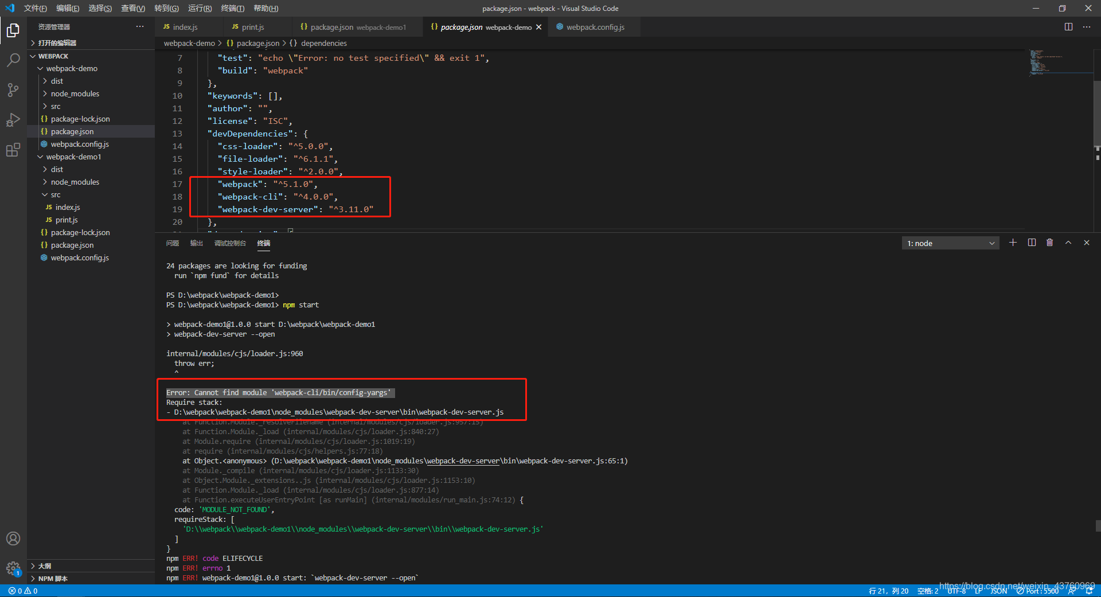
Task: Open the Manage settings gear
Action: (x=13, y=568)
